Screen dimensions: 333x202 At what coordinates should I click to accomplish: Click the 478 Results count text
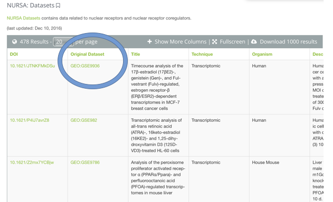[34, 42]
